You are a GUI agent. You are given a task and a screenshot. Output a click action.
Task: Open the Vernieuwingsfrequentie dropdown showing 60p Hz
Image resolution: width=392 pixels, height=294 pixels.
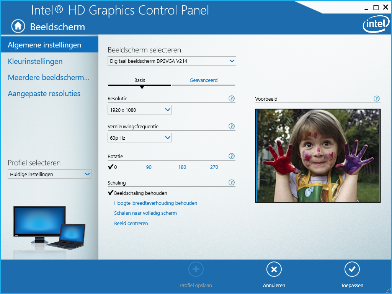click(139, 138)
